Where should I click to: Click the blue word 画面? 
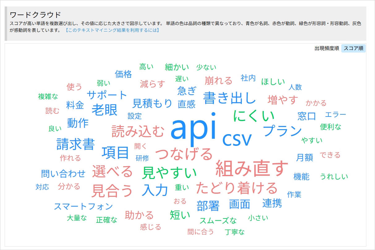point(240,204)
